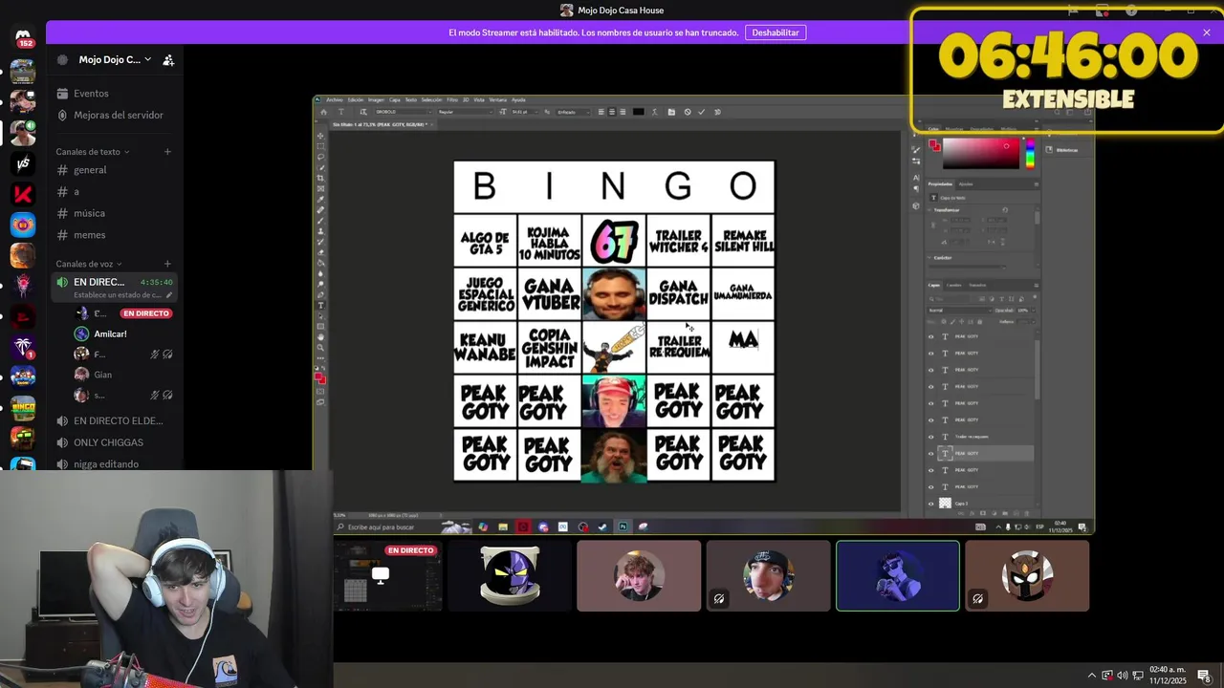Select the Lasso tool

click(320, 157)
